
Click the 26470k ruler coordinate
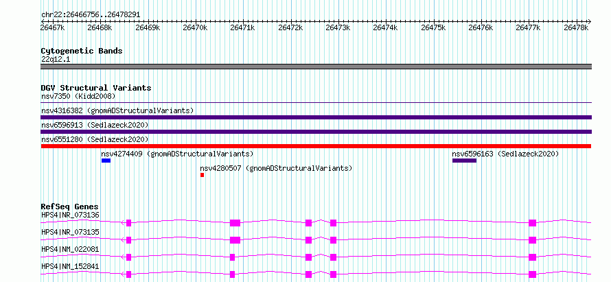point(195,27)
